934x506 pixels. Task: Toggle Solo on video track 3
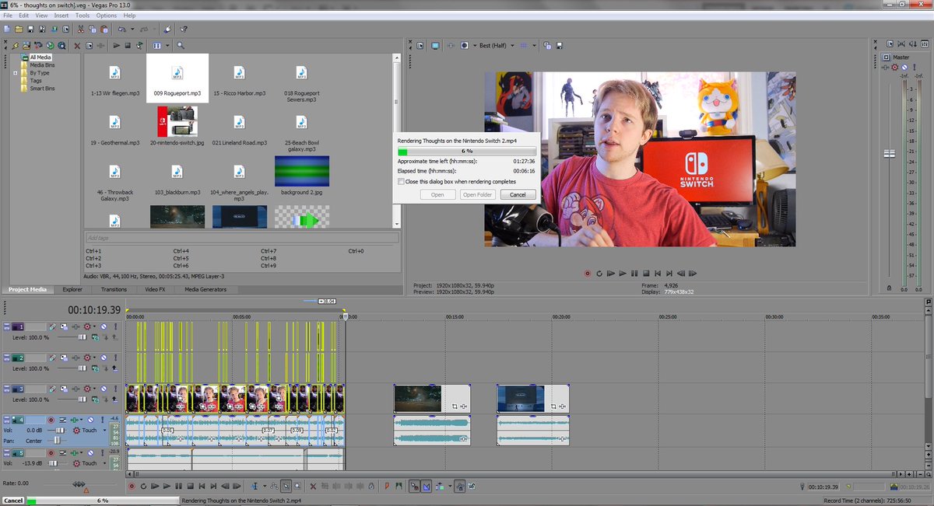pyautogui.click(x=116, y=389)
